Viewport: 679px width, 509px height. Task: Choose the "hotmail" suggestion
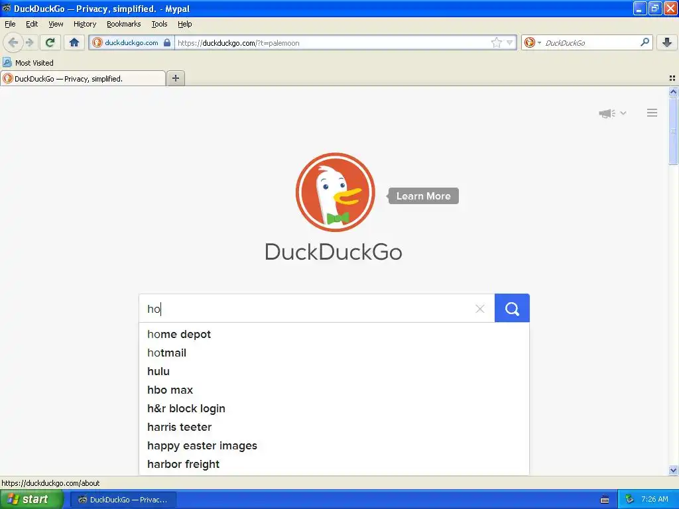334,353
